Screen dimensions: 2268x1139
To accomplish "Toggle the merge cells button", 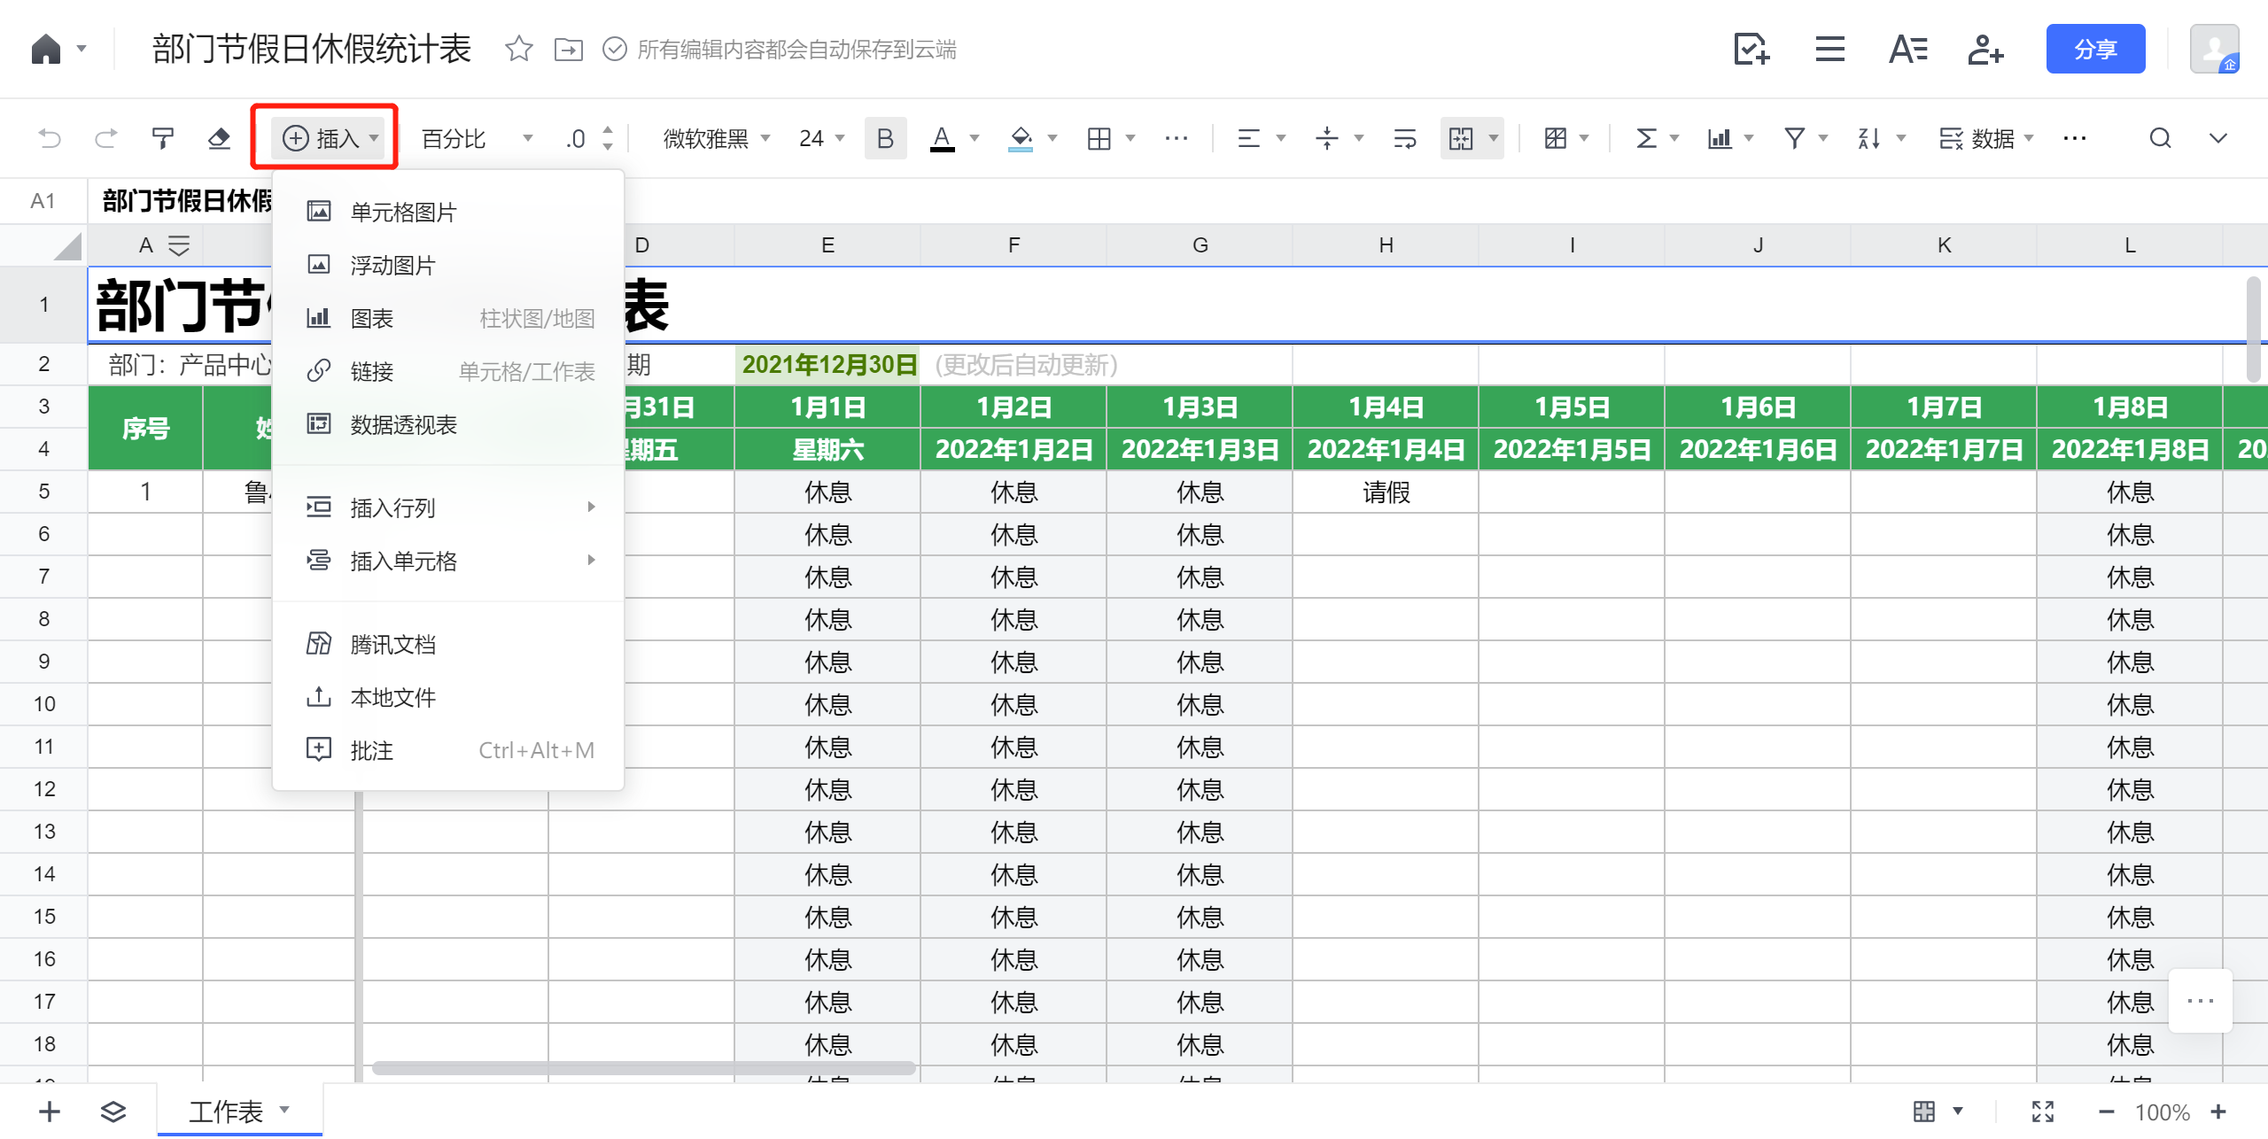I will tap(1461, 138).
